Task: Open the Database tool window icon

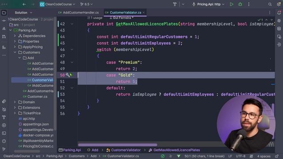Action: [x=279, y=28]
